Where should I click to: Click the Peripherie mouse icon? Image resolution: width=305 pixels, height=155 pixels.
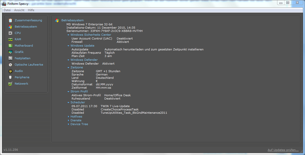(10, 77)
